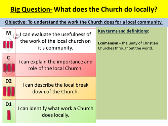Select the Ecumenism definition text
The height and width of the screenshot is (126, 168).
(128, 46)
